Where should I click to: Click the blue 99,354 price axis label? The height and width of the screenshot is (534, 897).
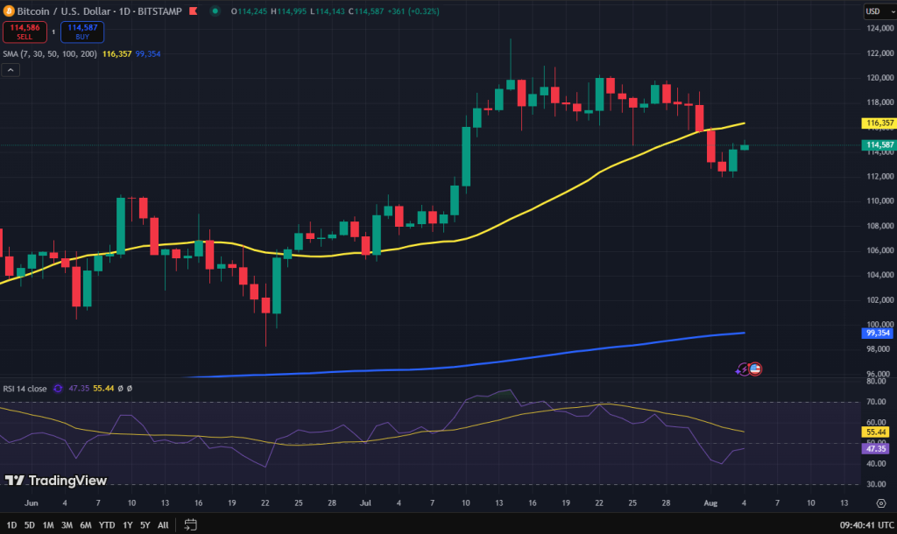coord(877,333)
